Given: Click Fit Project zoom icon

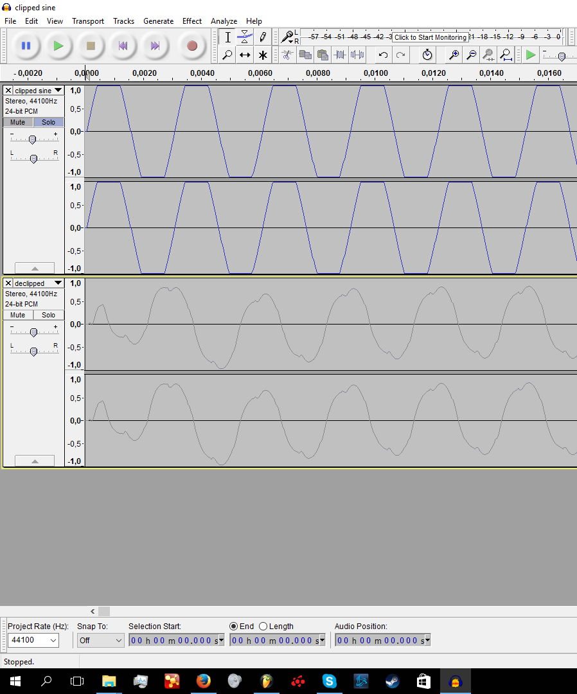Looking at the screenshot, I should tap(506, 55).
